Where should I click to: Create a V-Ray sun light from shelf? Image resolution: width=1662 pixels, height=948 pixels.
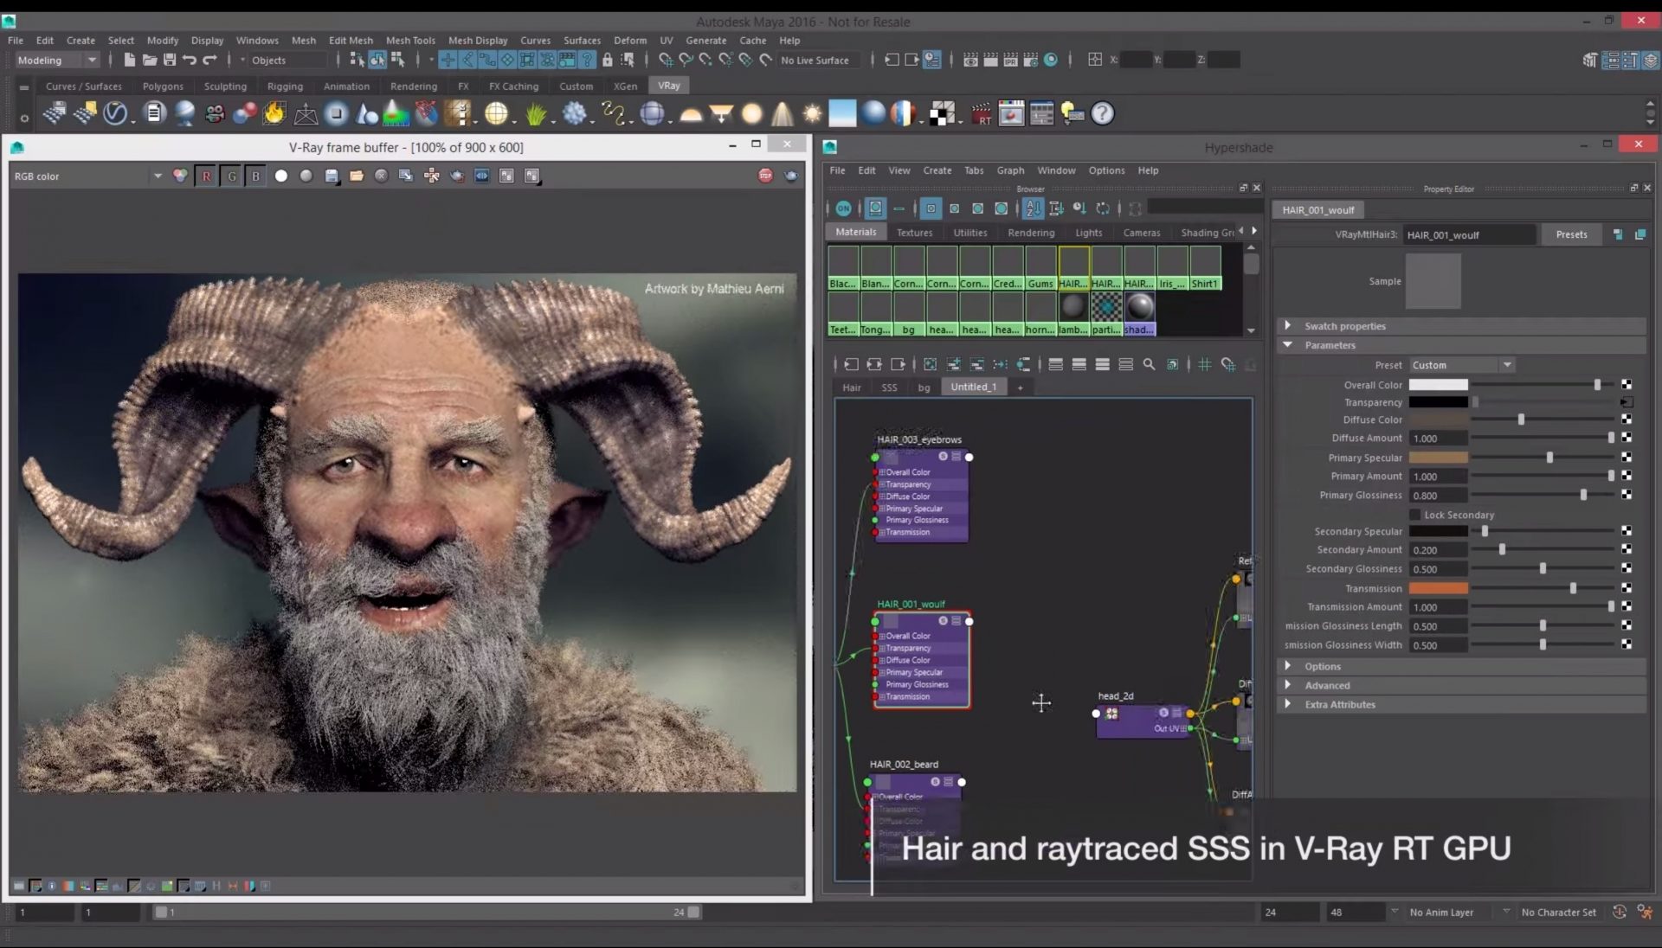(x=812, y=113)
